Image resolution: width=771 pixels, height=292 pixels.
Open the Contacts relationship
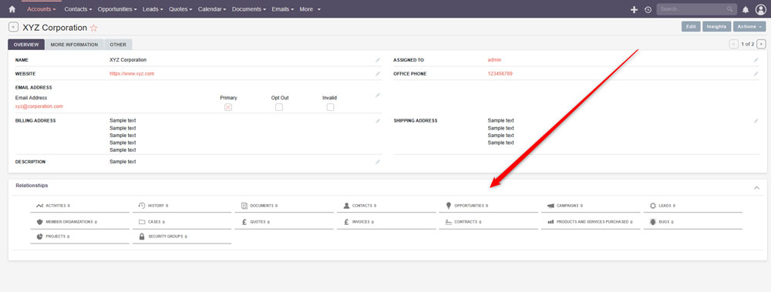tap(386, 206)
